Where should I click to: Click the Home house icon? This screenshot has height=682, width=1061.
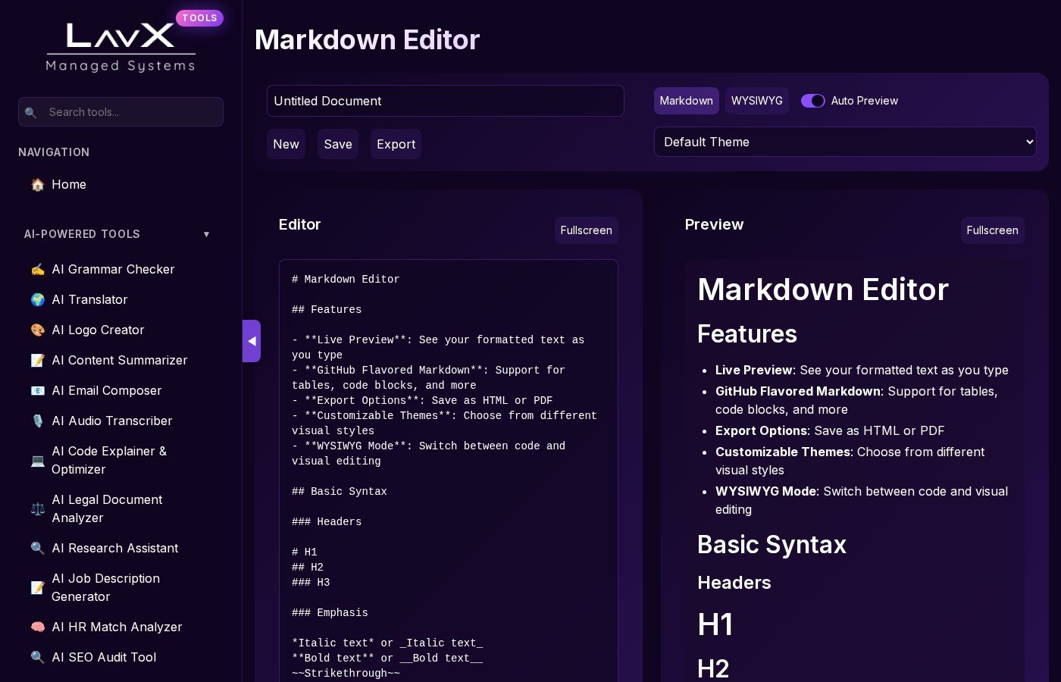click(37, 185)
